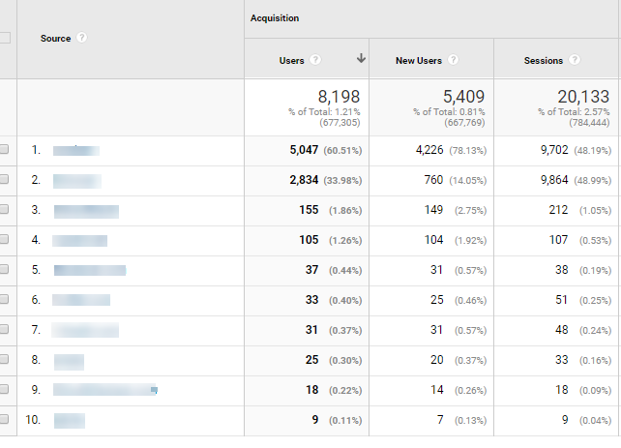Select the checkbox for row 2

click(x=4, y=180)
